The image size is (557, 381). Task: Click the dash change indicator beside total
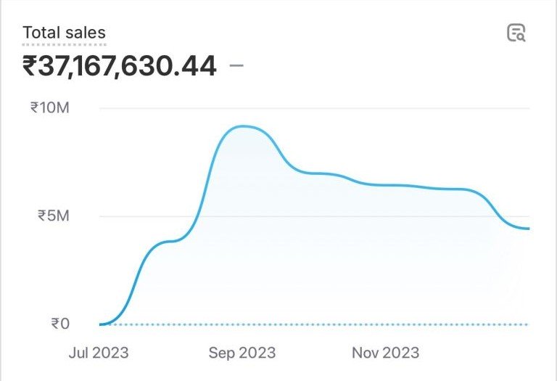236,66
